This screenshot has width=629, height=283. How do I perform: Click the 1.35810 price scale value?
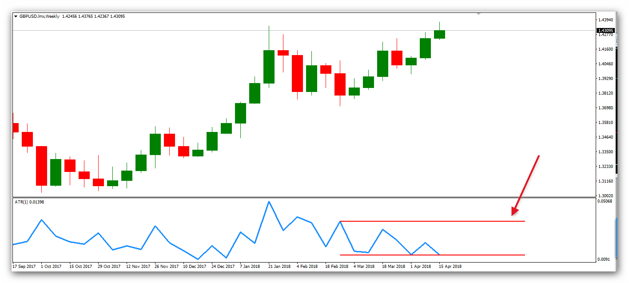pos(606,123)
